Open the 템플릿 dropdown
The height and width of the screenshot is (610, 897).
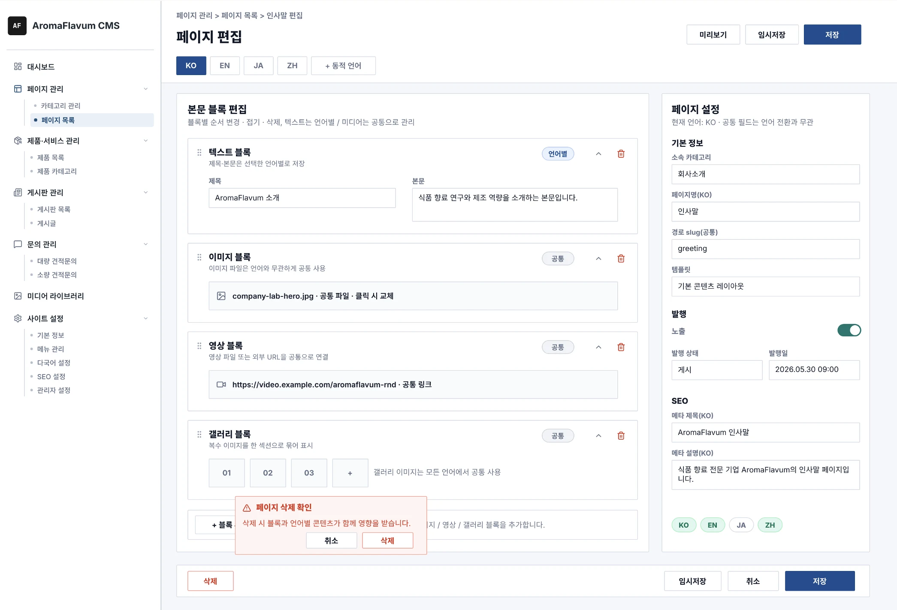[x=765, y=286]
